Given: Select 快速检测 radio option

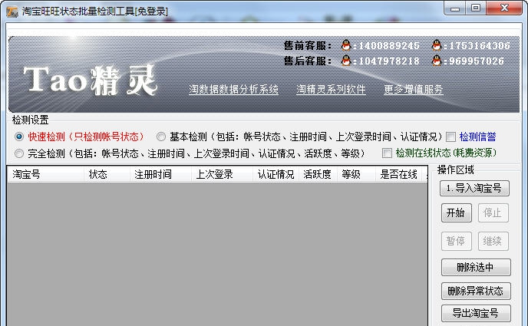Looking at the screenshot, I should pyautogui.click(x=19, y=137).
